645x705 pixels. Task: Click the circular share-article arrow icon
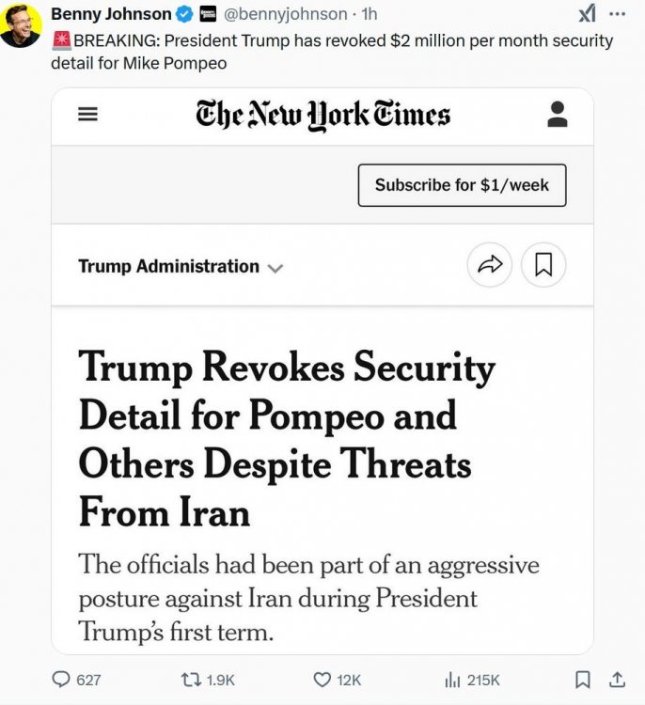coord(490,266)
